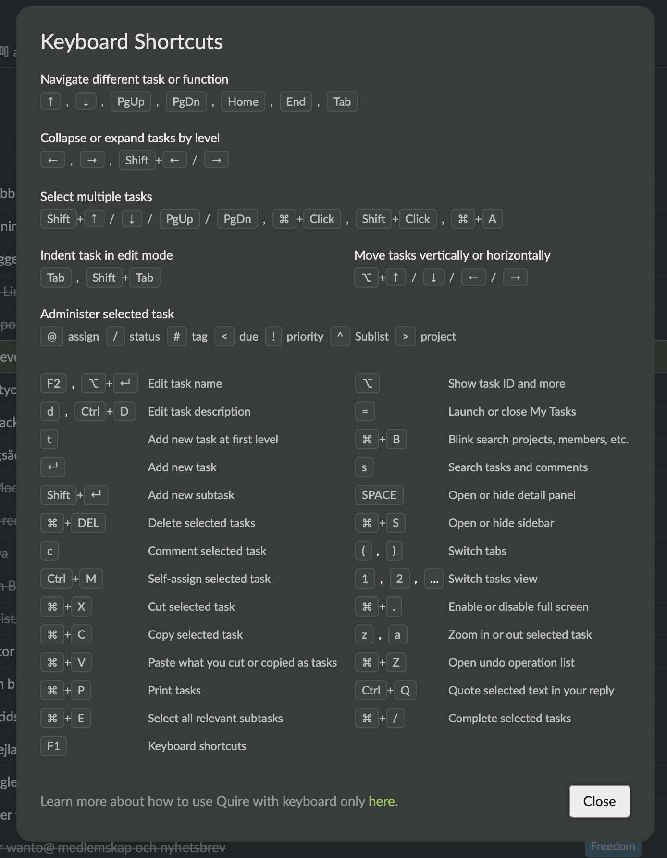Click the "=" key cap

coord(365,411)
